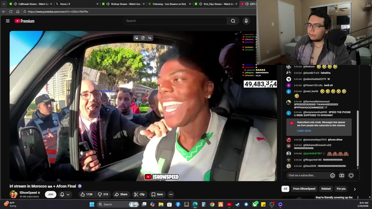
Task: Create a Clip with scissors button
Action: 139,194
